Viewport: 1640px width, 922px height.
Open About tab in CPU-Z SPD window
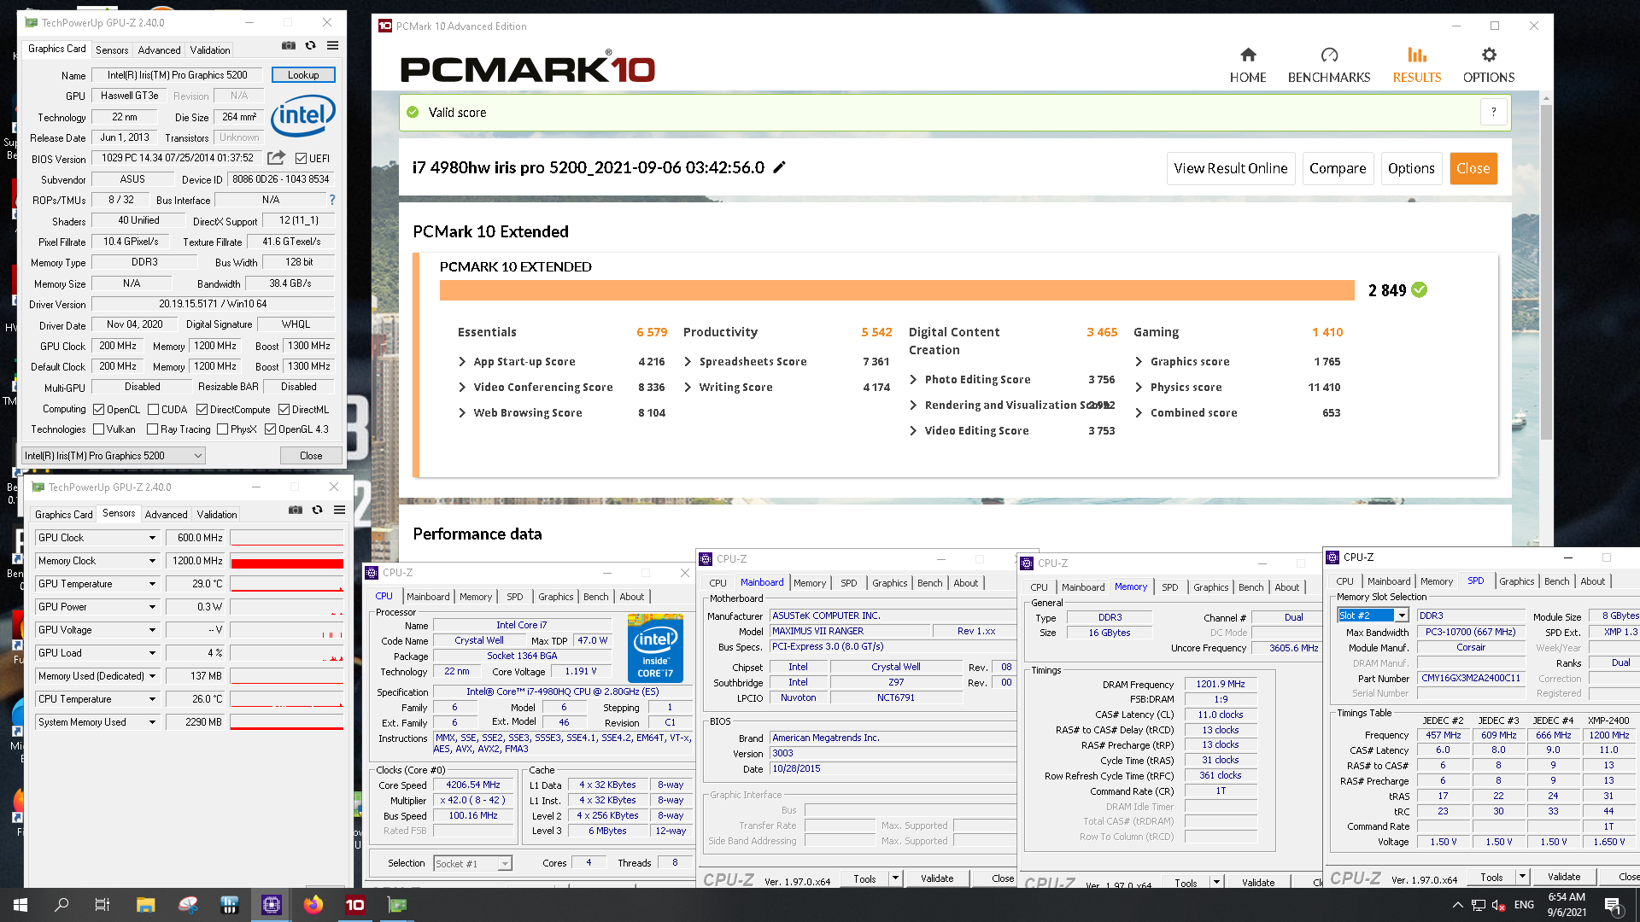1592,581
